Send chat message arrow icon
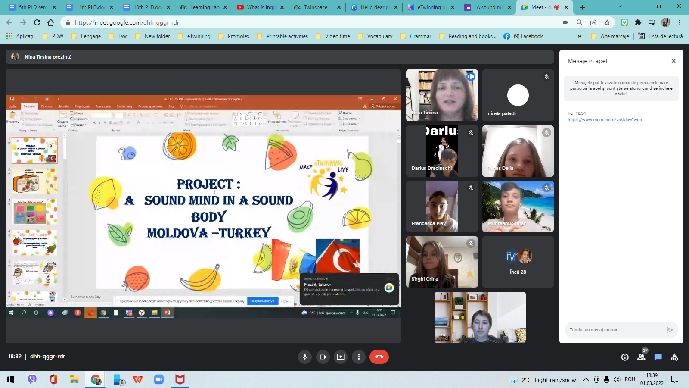The height and width of the screenshot is (388, 689). [x=670, y=330]
